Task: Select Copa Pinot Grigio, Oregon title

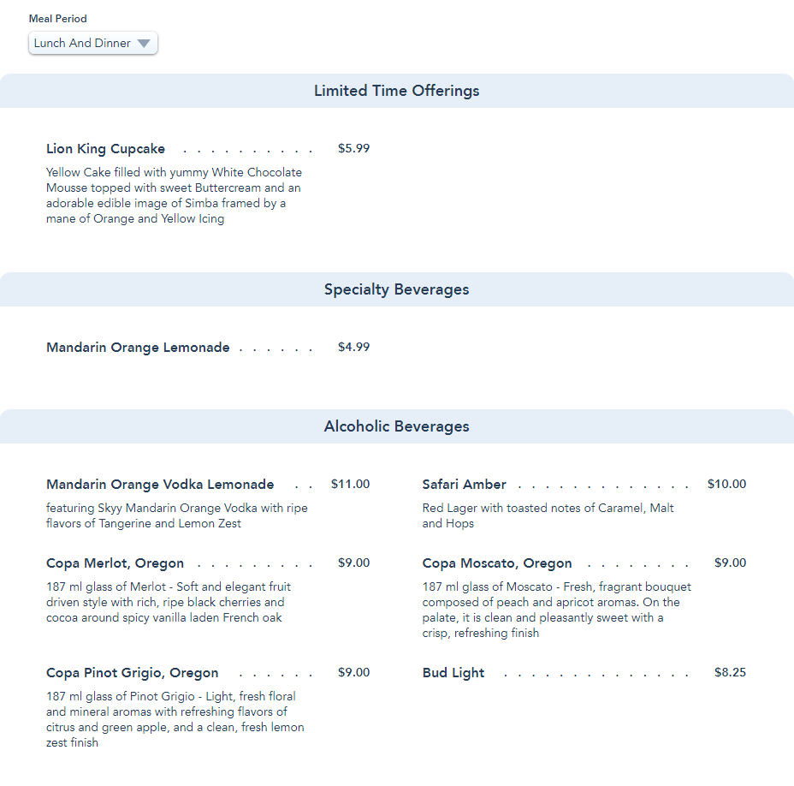Action: 132,673
